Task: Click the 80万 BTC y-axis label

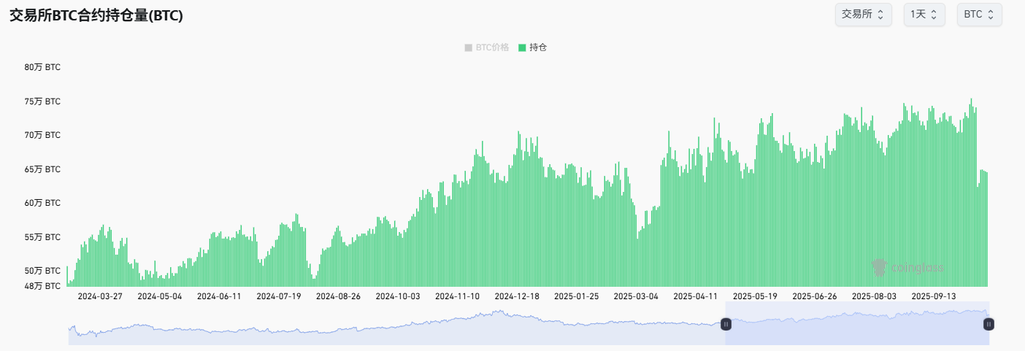Action: [42, 67]
